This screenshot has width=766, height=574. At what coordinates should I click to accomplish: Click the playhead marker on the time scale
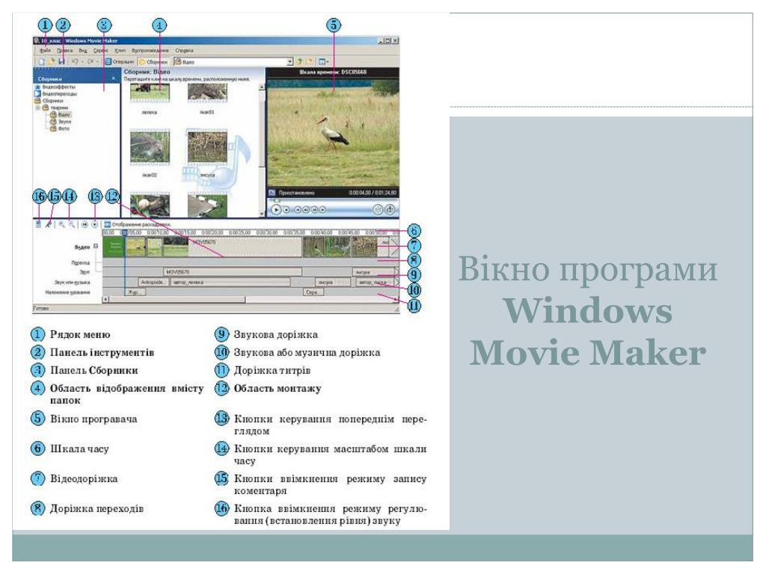[x=125, y=233]
